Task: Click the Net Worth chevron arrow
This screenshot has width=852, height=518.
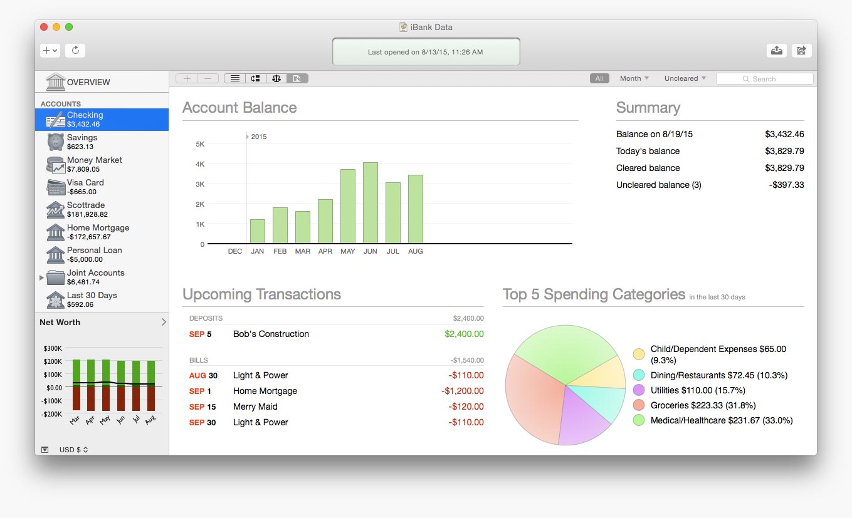Action: pos(164,322)
